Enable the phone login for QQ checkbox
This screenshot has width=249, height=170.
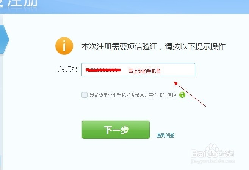pos(85,95)
